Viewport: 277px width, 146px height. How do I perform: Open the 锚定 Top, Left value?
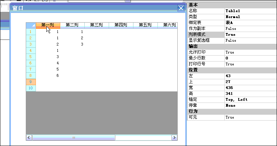(251, 100)
